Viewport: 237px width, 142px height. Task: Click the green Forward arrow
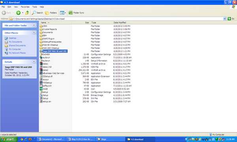pos(18,13)
